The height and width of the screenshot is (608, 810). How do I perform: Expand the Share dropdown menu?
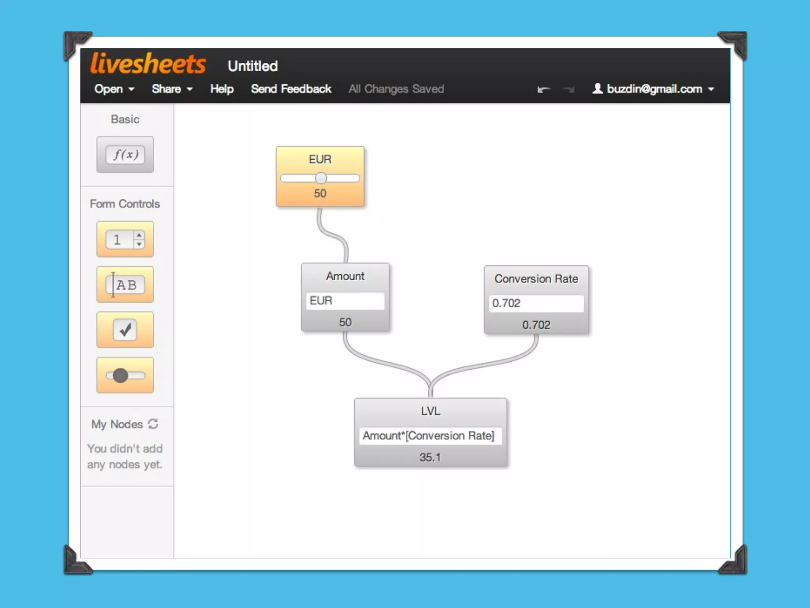tap(172, 89)
